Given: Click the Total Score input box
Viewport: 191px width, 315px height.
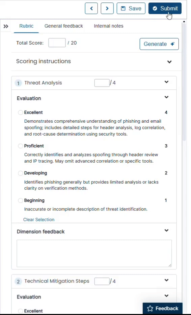Looking at the screenshot, I should [x=57, y=43].
